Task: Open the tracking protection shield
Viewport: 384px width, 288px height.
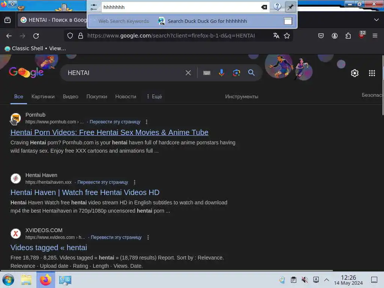Action: (70, 36)
